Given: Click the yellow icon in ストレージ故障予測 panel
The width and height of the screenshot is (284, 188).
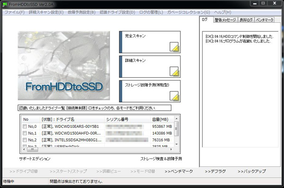Looking at the screenshot, I should tap(174, 96).
